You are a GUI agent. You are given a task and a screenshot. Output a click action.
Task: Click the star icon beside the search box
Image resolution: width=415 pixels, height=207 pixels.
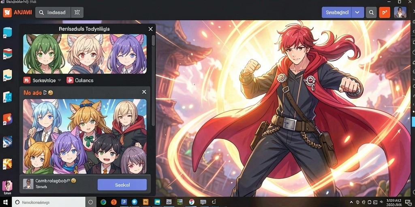point(77,13)
